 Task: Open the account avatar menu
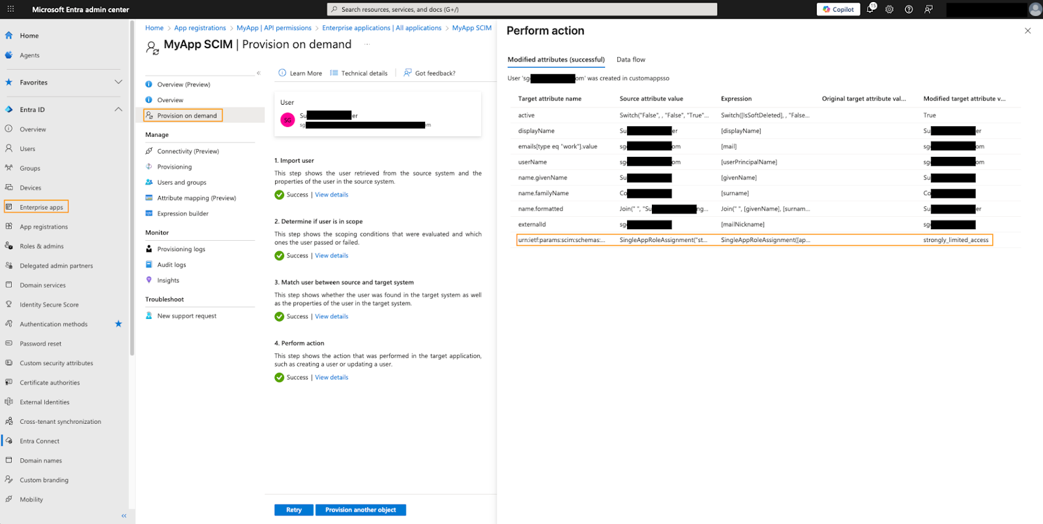click(x=1035, y=9)
